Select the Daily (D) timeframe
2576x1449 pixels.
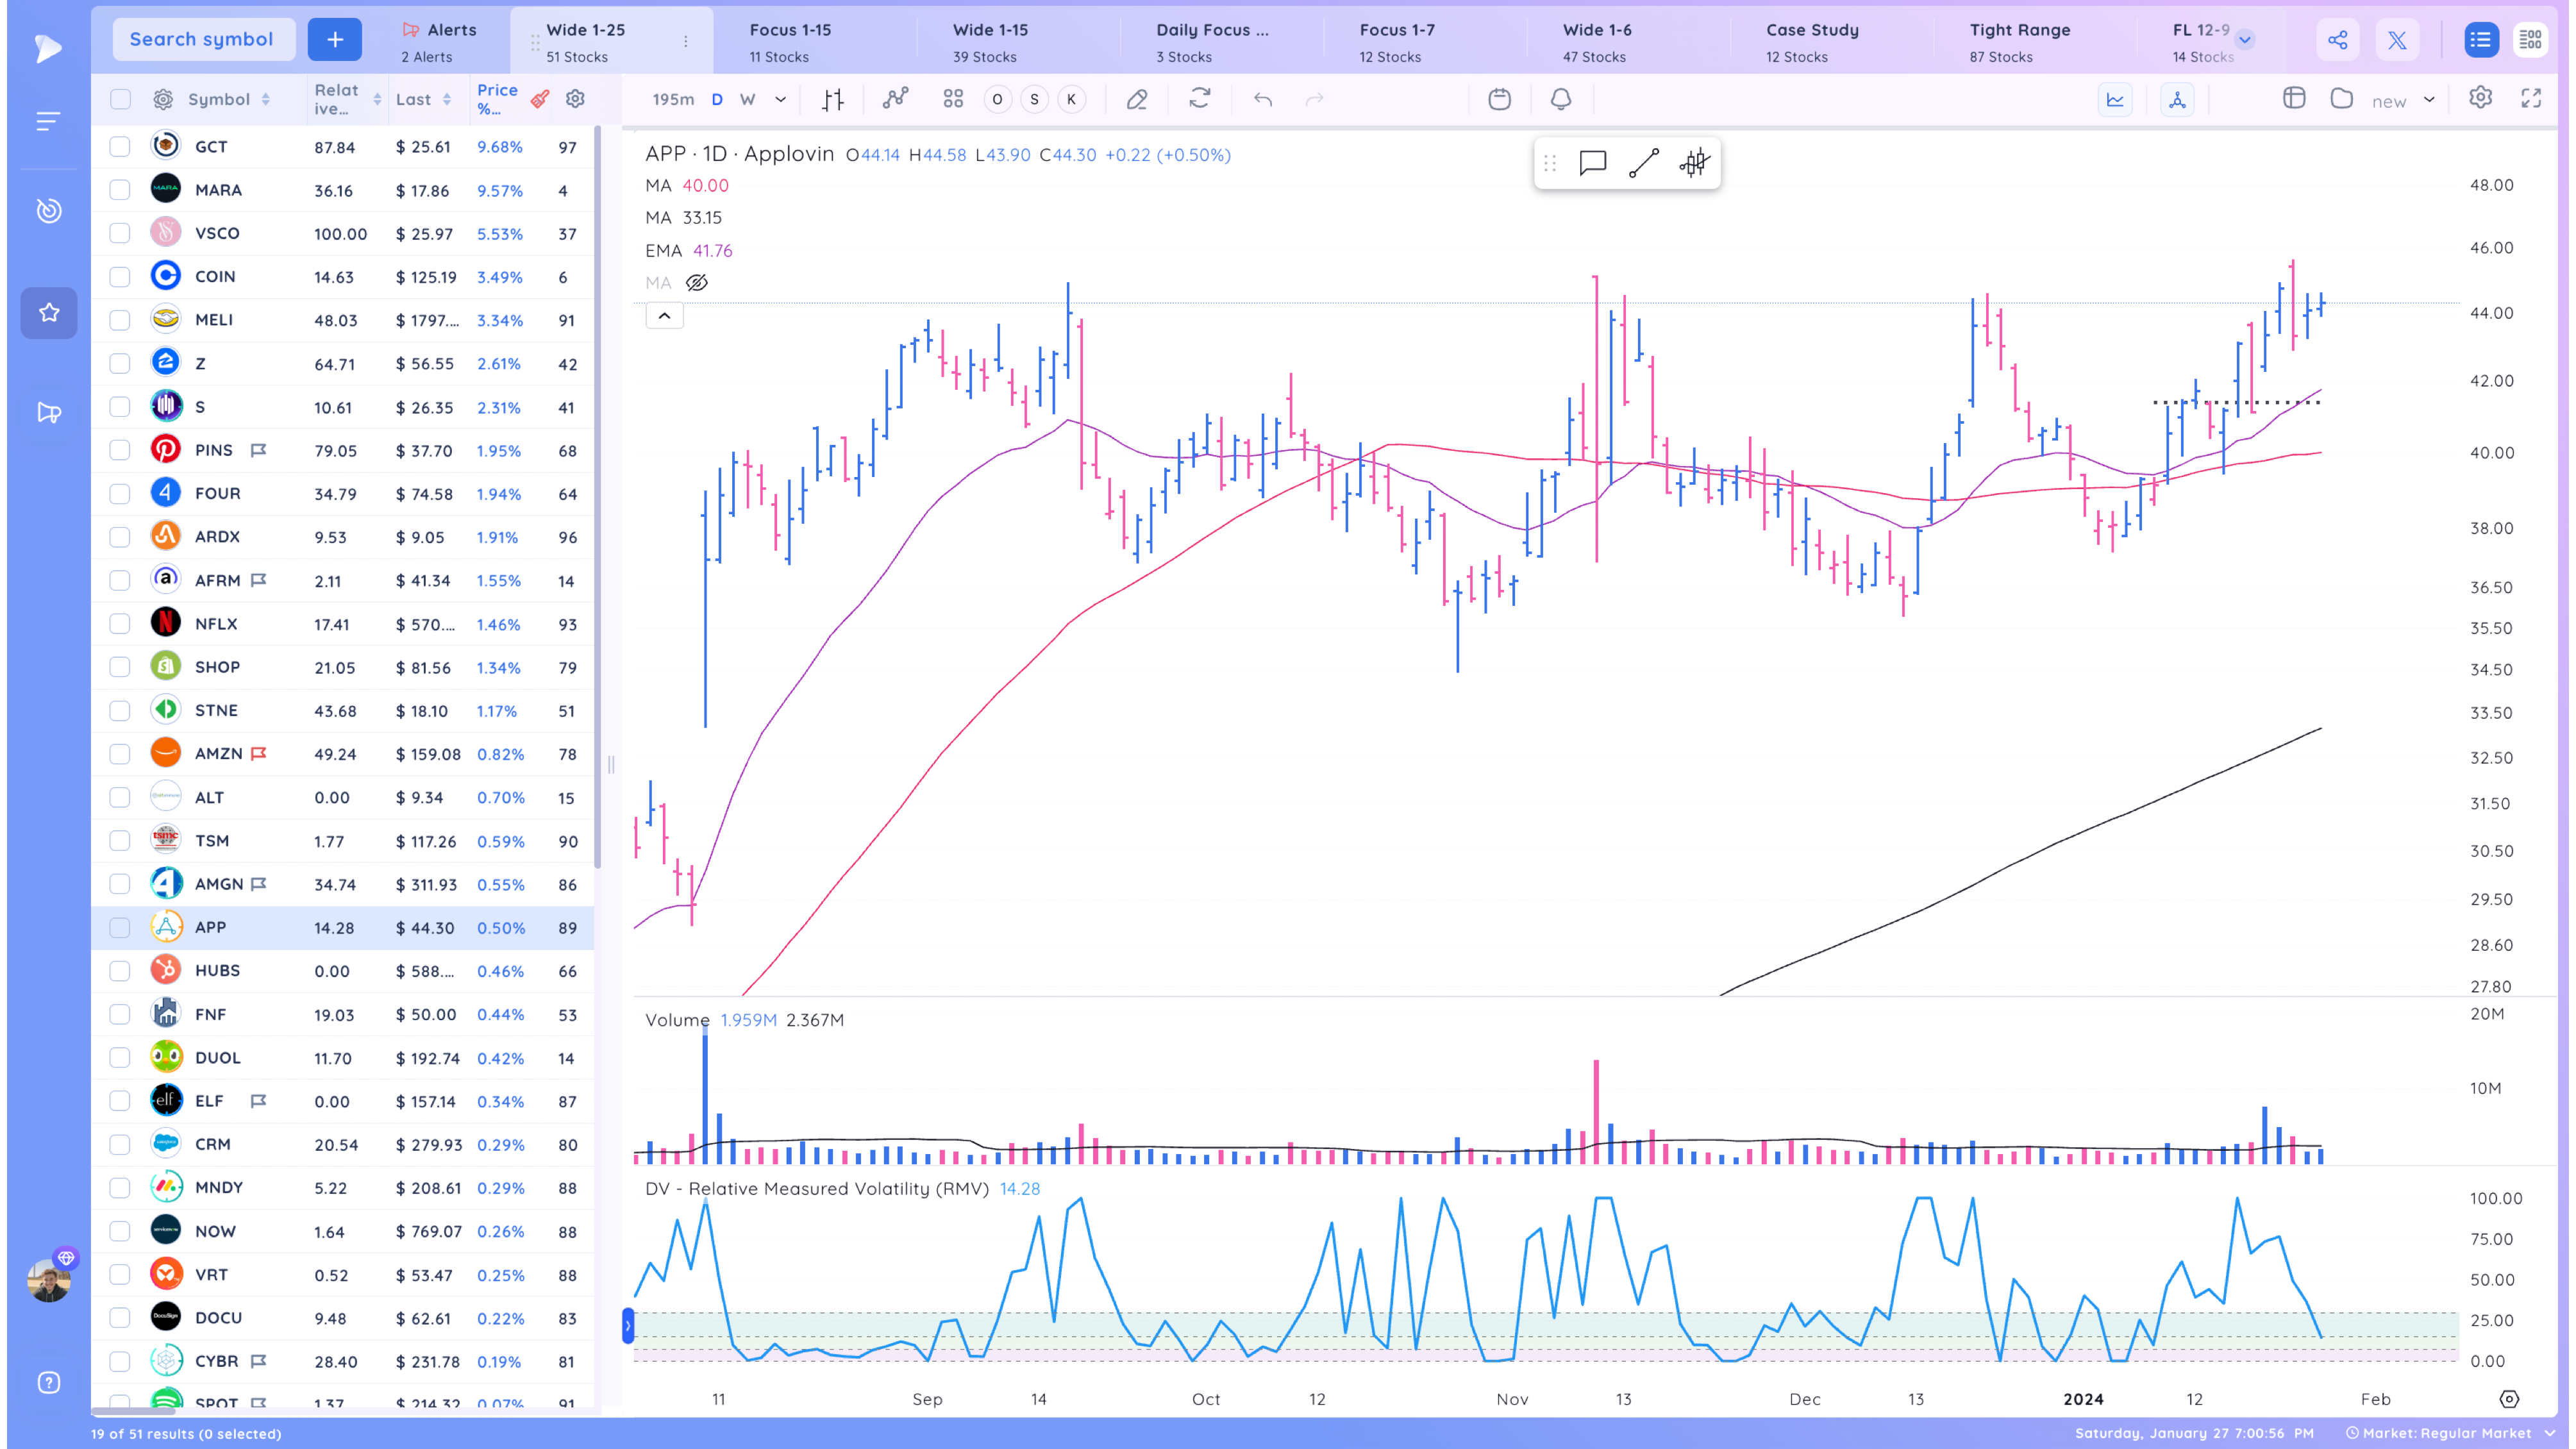tap(717, 99)
